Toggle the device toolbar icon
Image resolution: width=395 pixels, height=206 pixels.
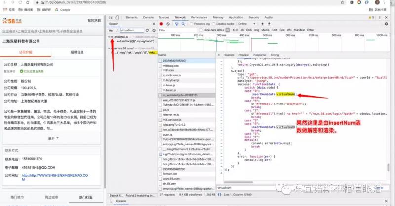(117, 17)
